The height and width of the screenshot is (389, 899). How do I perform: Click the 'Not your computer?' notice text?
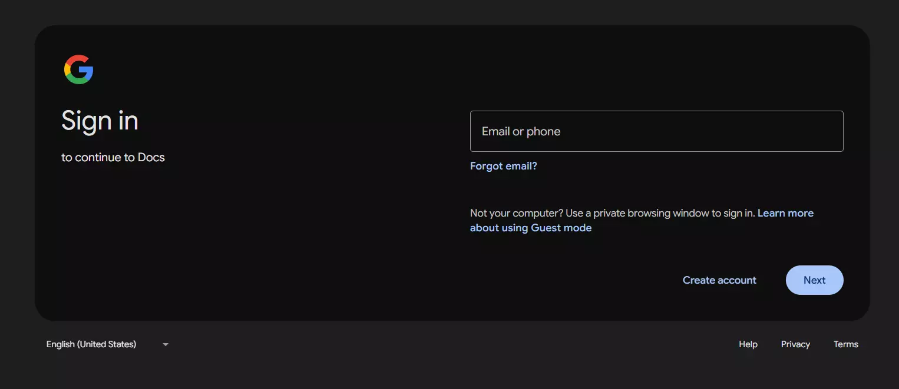pos(613,213)
